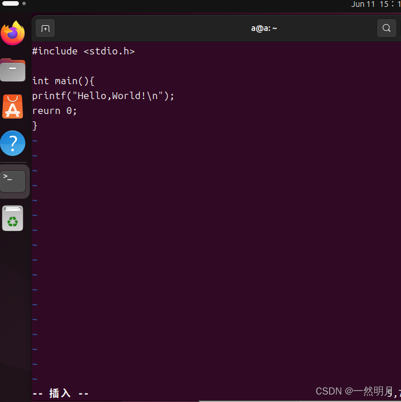Select the Terminal dock icon
This screenshot has width=401, height=402.
tap(13, 182)
